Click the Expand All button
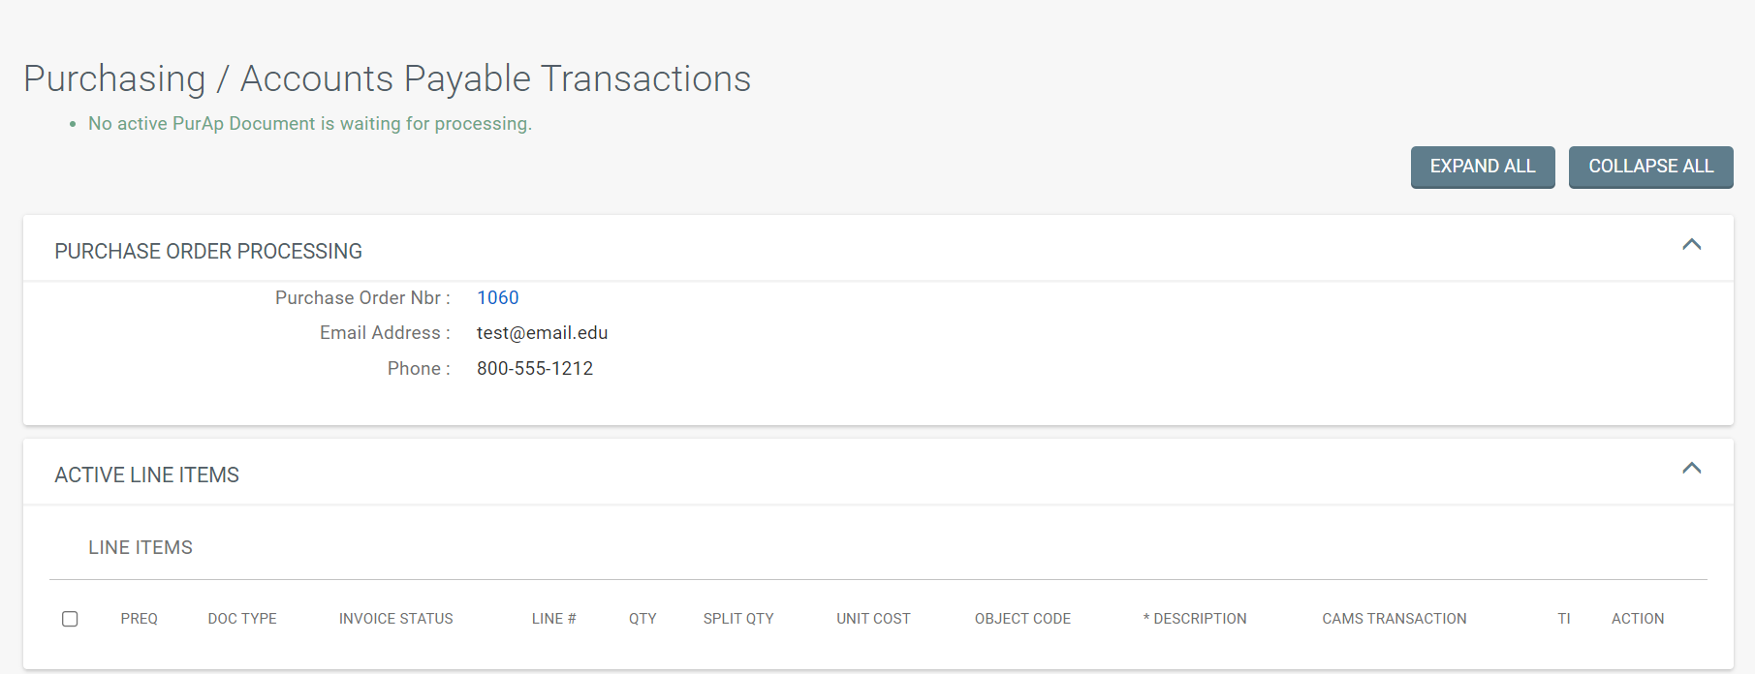Screen dimensions: 1755x674 (1483, 167)
